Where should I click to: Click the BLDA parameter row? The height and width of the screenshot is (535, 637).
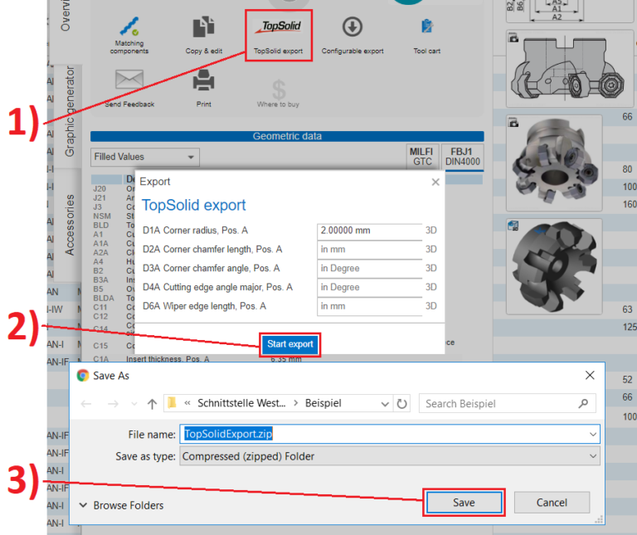113,298
